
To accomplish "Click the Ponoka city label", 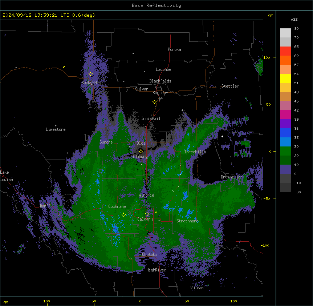I will 174,49.
